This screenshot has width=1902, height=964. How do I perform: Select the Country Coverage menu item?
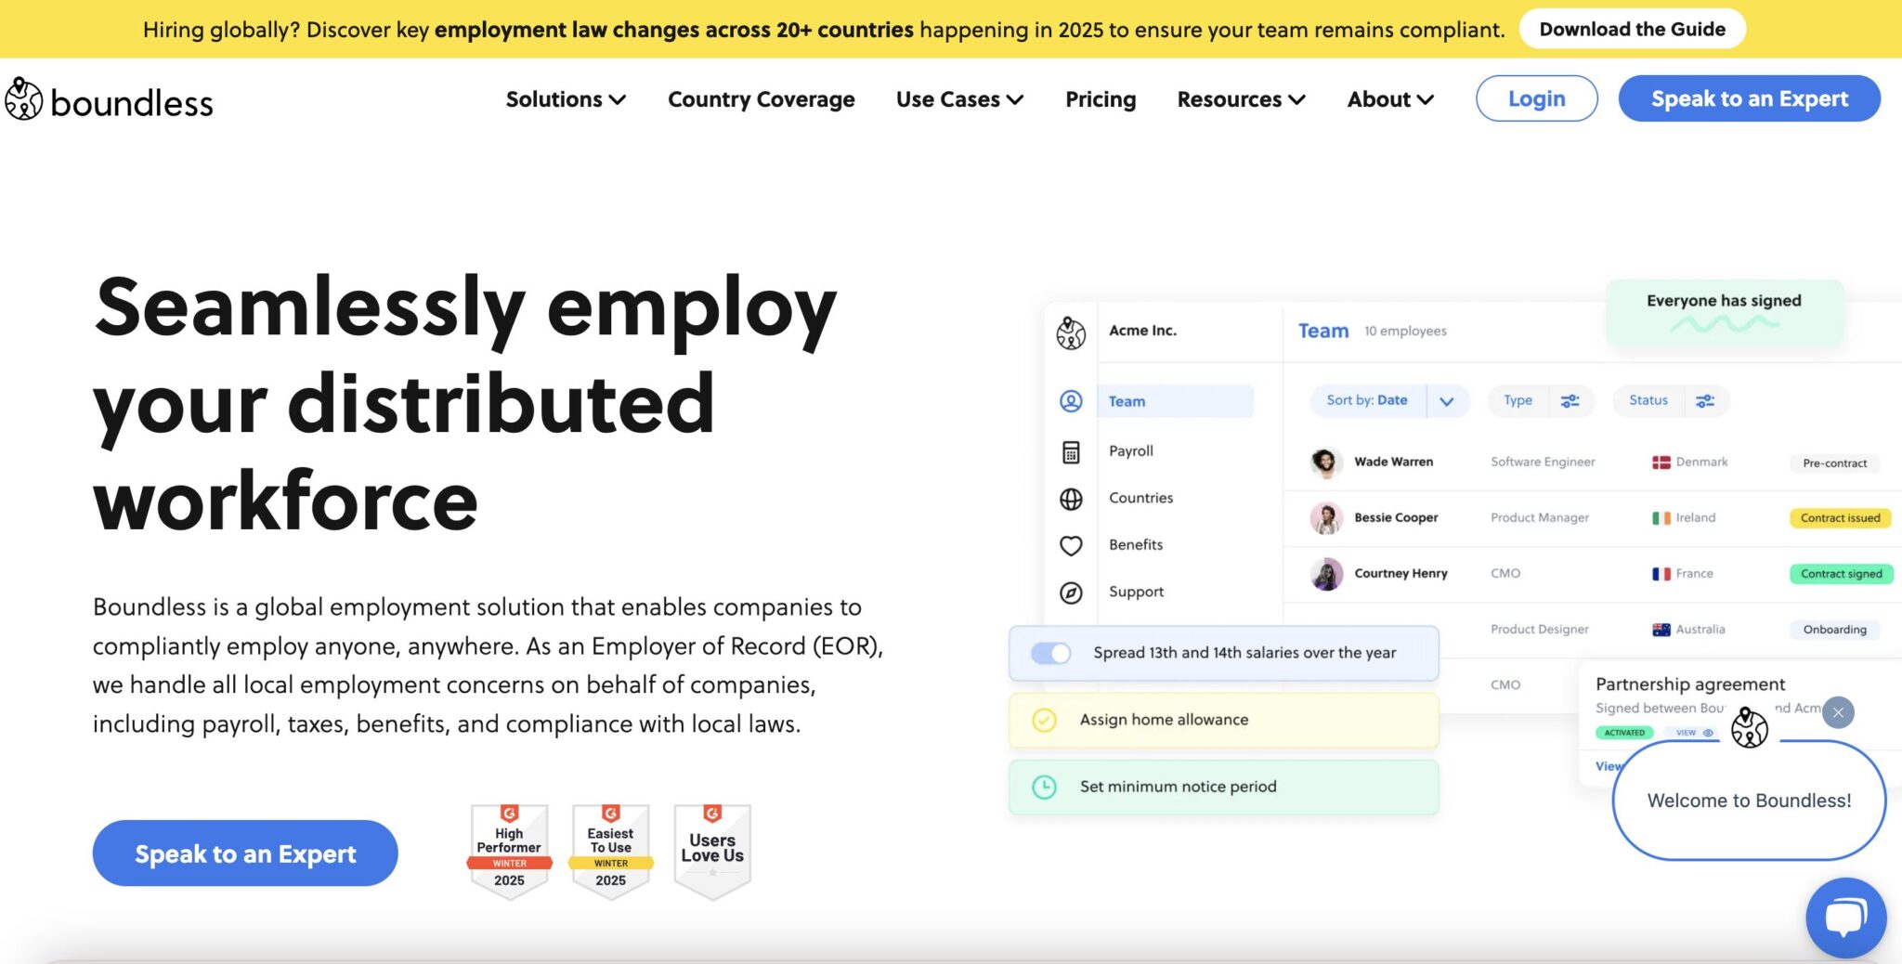click(x=761, y=99)
